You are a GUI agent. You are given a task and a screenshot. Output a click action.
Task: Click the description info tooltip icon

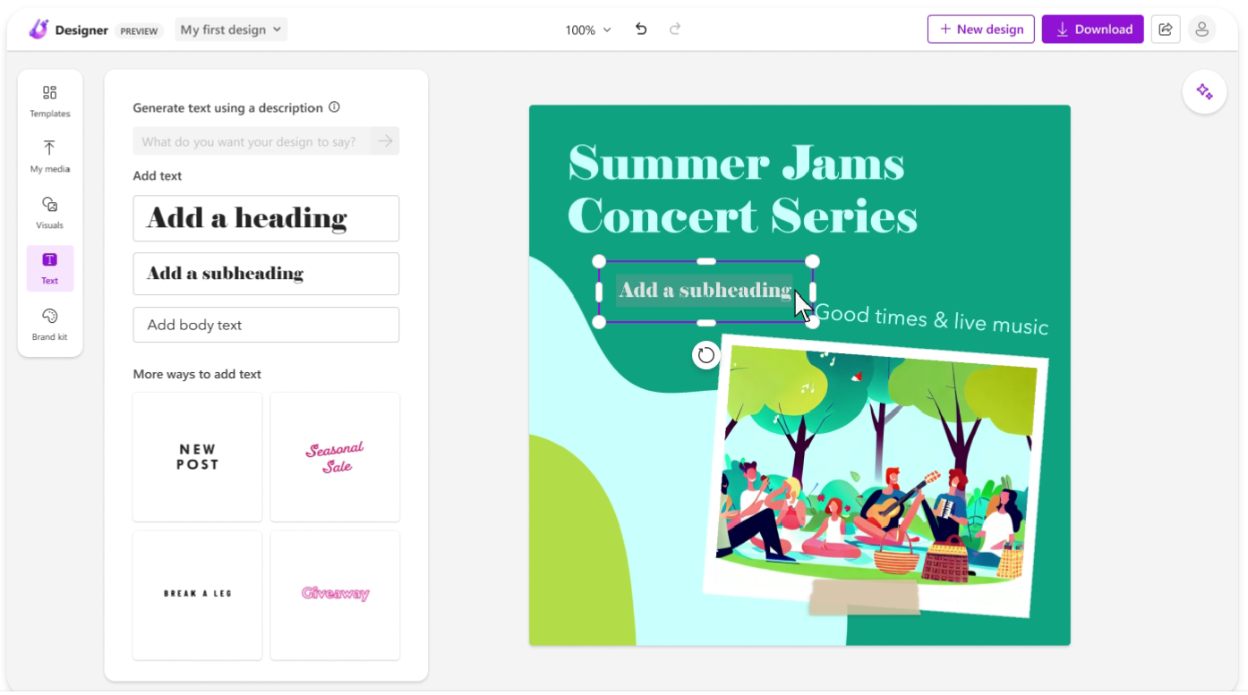point(335,106)
